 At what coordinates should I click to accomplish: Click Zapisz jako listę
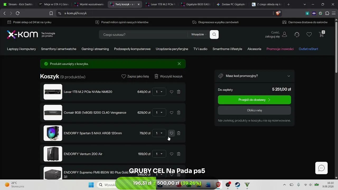tap(135, 76)
